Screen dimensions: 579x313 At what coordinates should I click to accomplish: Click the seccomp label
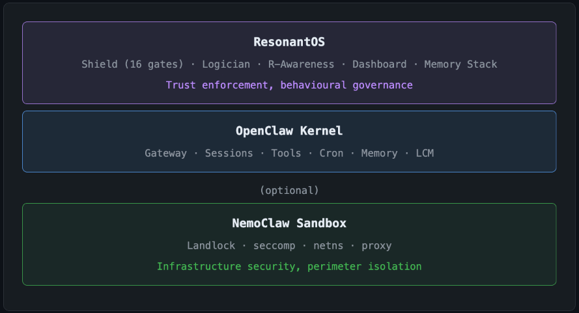pyautogui.click(x=274, y=246)
